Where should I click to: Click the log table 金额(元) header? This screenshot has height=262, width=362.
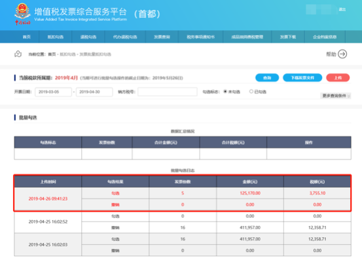pyautogui.click(x=250, y=182)
